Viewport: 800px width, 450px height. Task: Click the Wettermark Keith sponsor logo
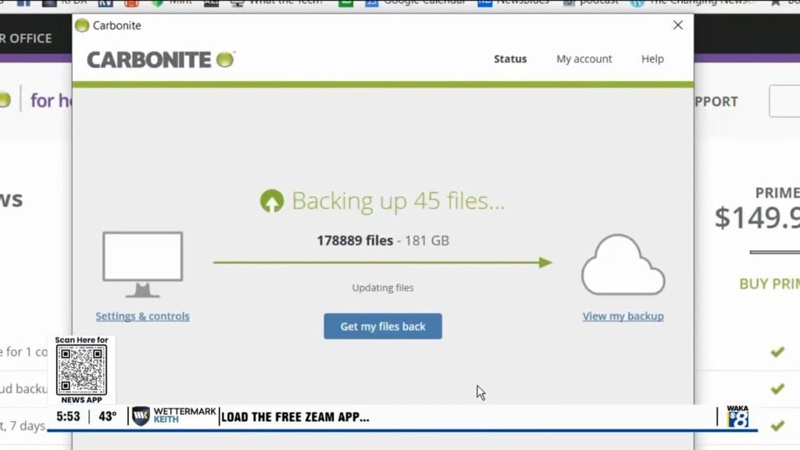(174, 416)
